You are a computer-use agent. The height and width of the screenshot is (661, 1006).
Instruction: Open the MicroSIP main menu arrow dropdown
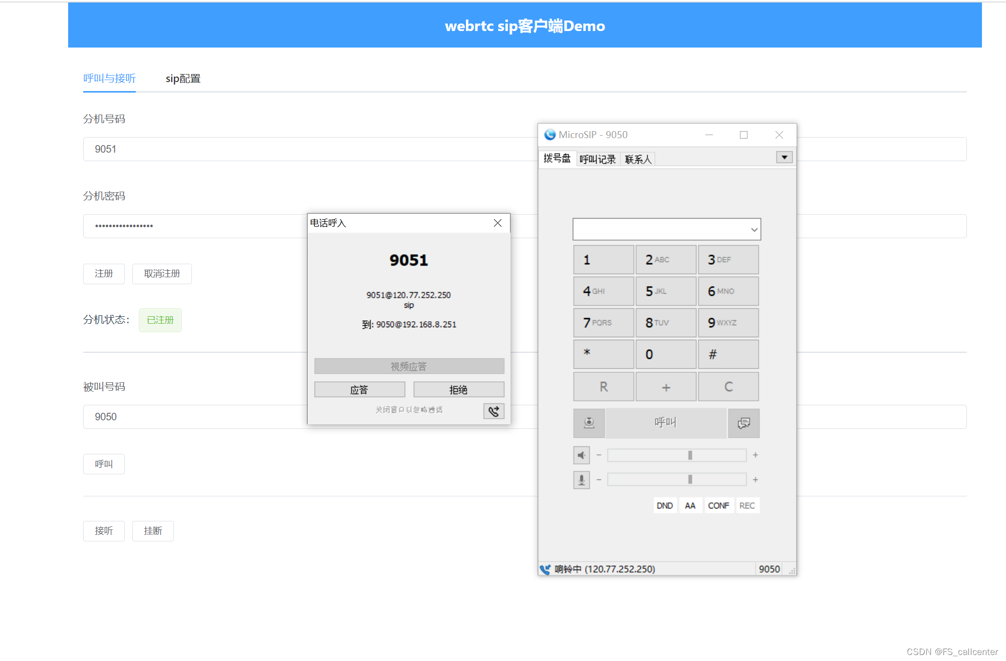(x=784, y=157)
